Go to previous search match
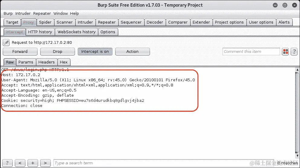Image resolution: width=300 pixels, height=168 pixels. (x=20, y=163)
